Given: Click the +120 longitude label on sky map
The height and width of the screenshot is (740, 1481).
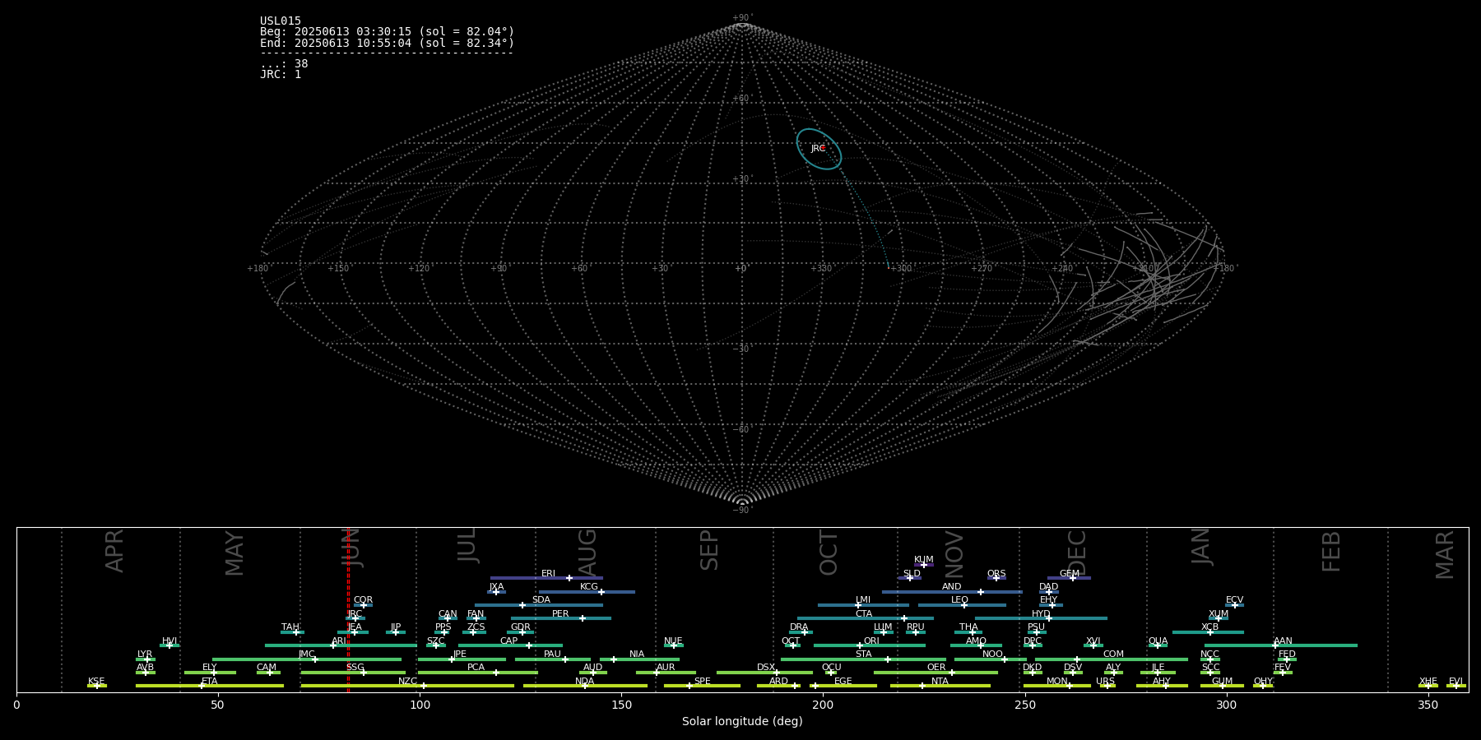Looking at the screenshot, I should 419,269.
